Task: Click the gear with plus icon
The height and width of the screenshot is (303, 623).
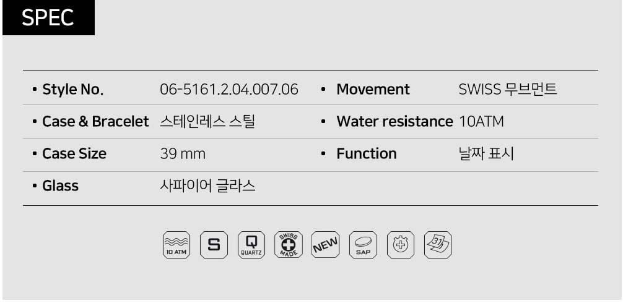Action: pyautogui.click(x=401, y=245)
